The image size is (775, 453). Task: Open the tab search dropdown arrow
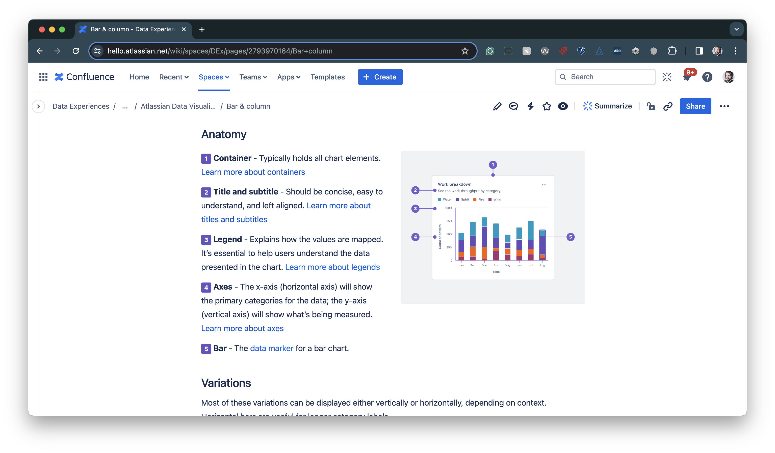pyautogui.click(x=736, y=29)
